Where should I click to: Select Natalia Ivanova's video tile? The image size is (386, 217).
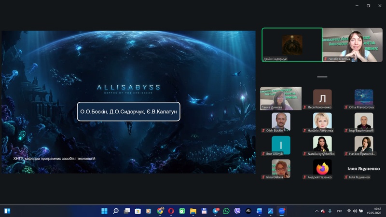pos(353,44)
